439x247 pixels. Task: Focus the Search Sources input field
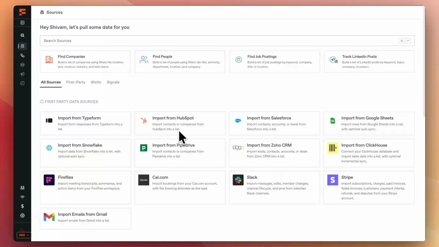pos(227,41)
